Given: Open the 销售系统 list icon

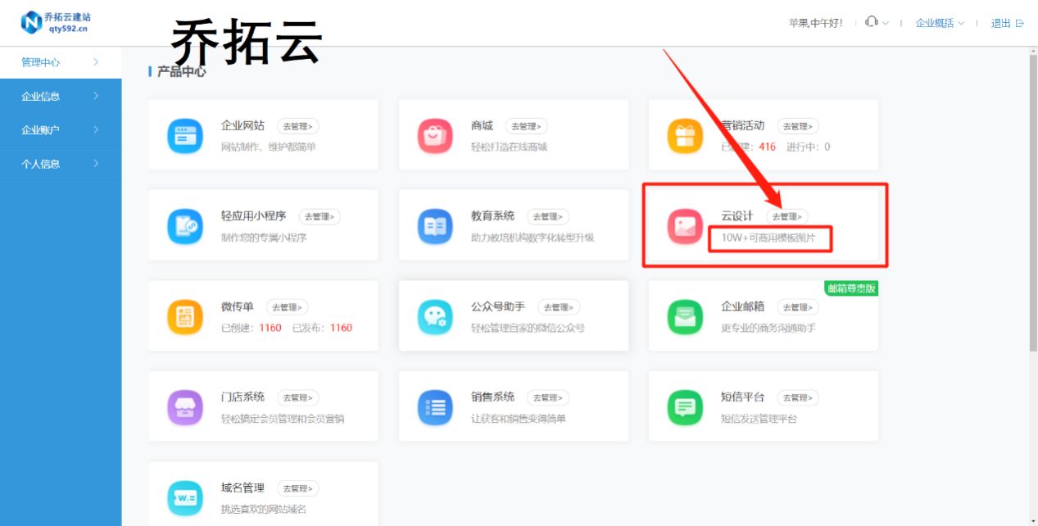Looking at the screenshot, I should [435, 407].
